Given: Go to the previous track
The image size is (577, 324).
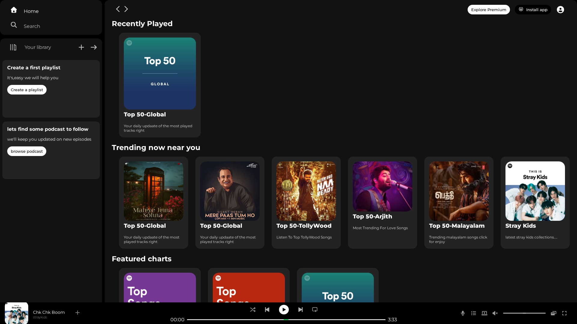Looking at the screenshot, I should click(x=267, y=310).
